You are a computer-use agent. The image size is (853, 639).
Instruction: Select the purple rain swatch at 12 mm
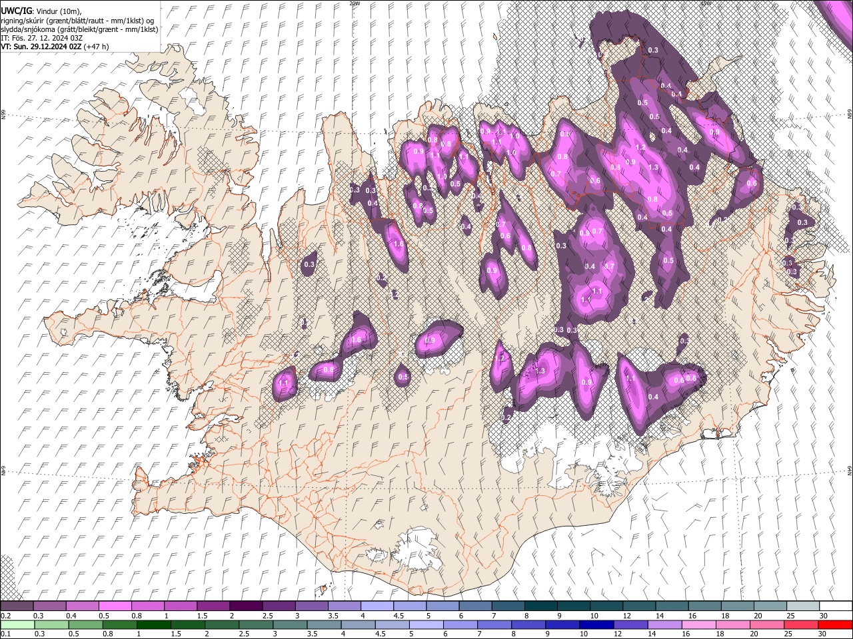coord(630,624)
